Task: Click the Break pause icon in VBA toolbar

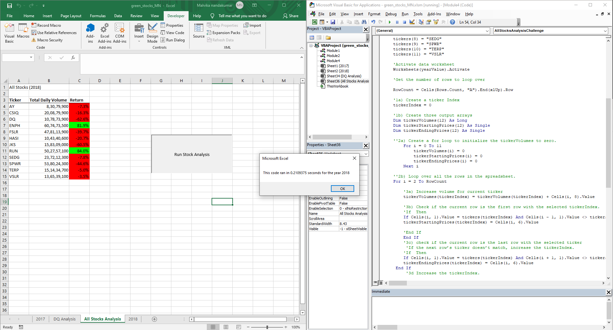Action: [397, 22]
